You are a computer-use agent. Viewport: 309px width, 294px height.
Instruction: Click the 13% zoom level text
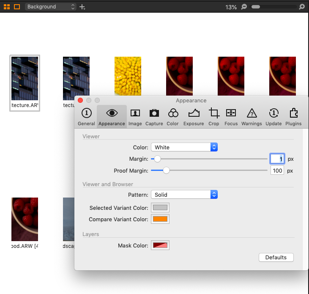(231, 7)
